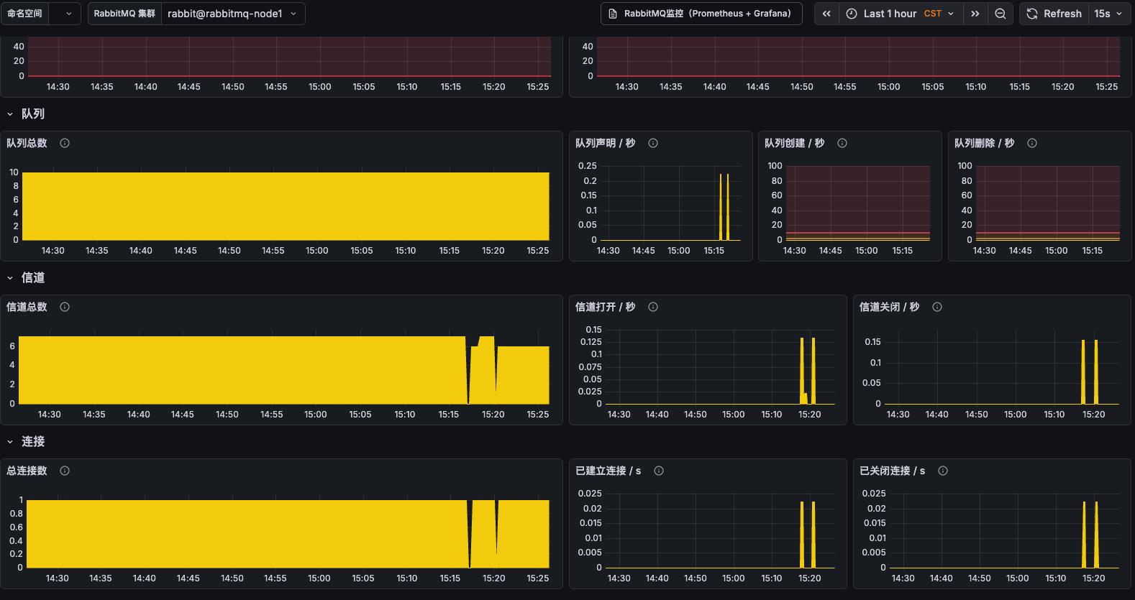Click the zoom out time range icon
The image size is (1135, 600).
1000,14
